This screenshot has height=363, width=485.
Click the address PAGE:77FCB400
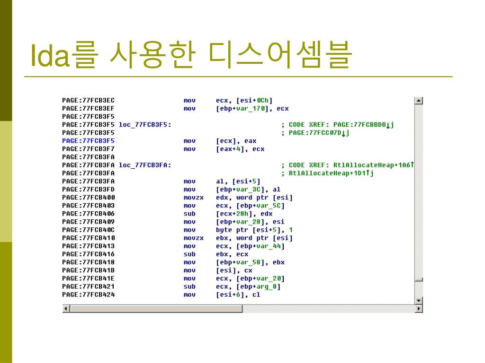pyautogui.click(x=88, y=197)
